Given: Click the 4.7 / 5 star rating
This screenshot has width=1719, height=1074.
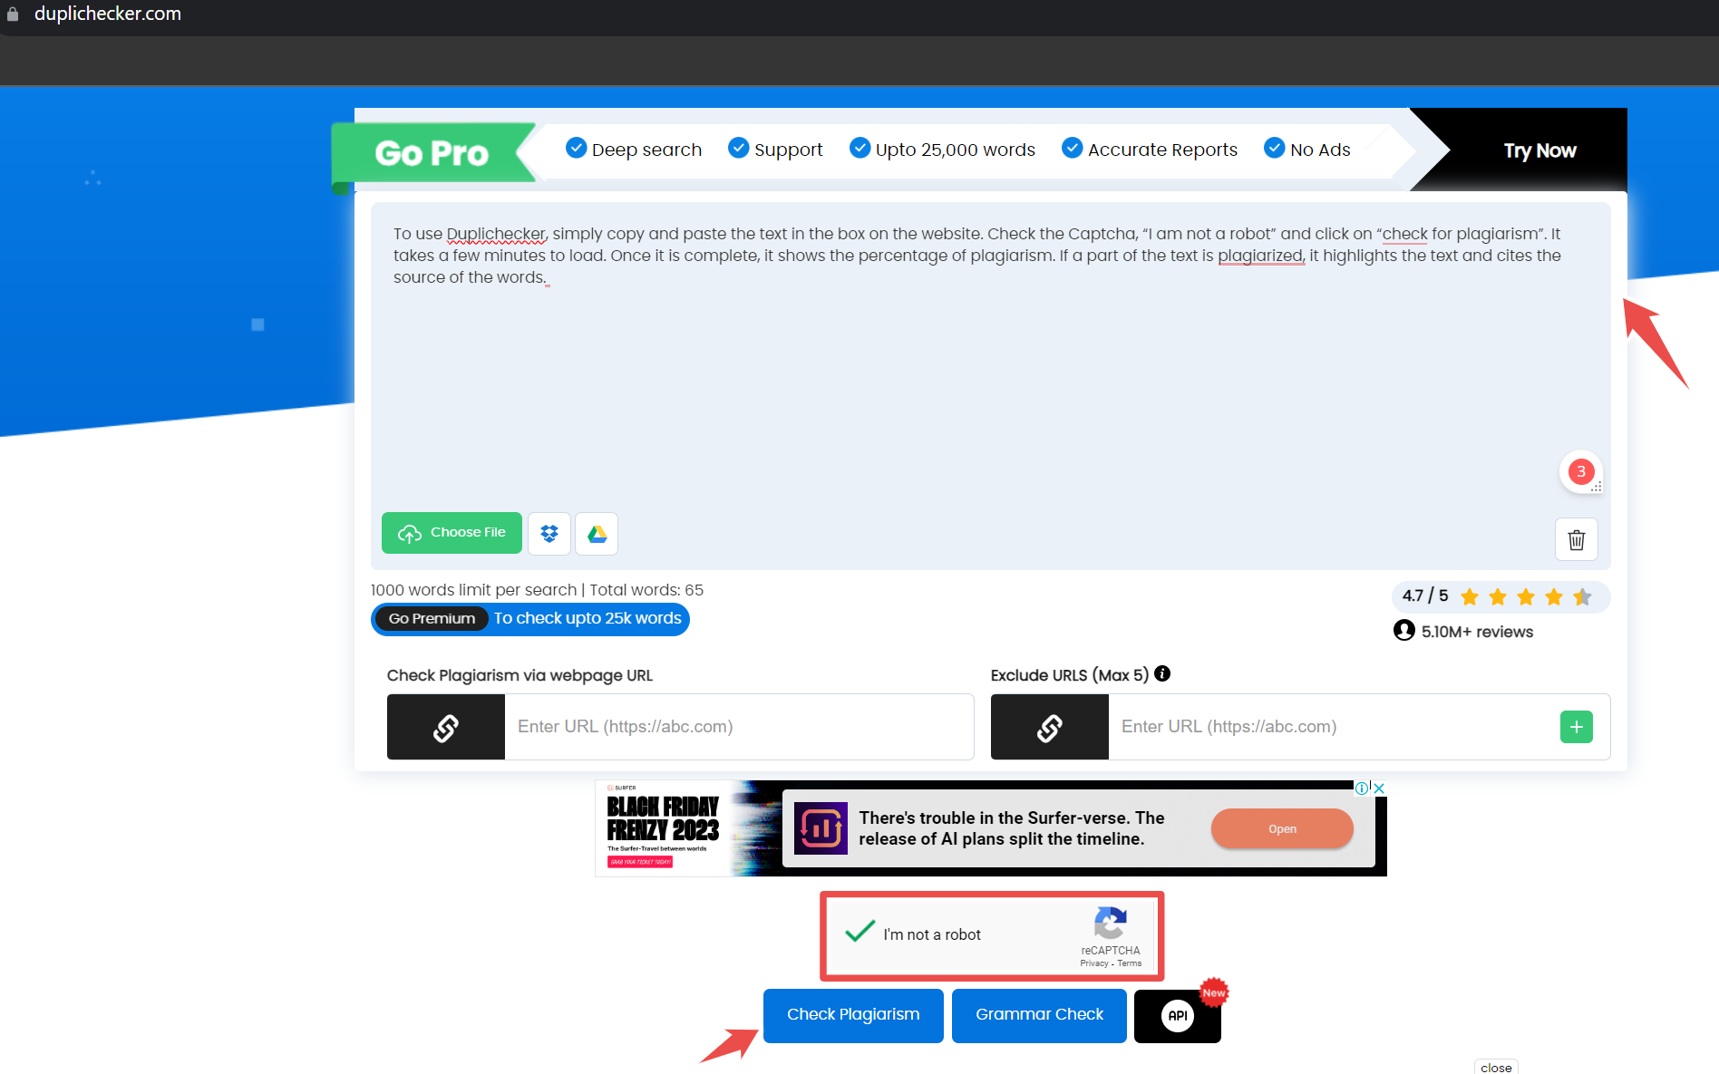Looking at the screenshot, I should (x=1500, y=596).
